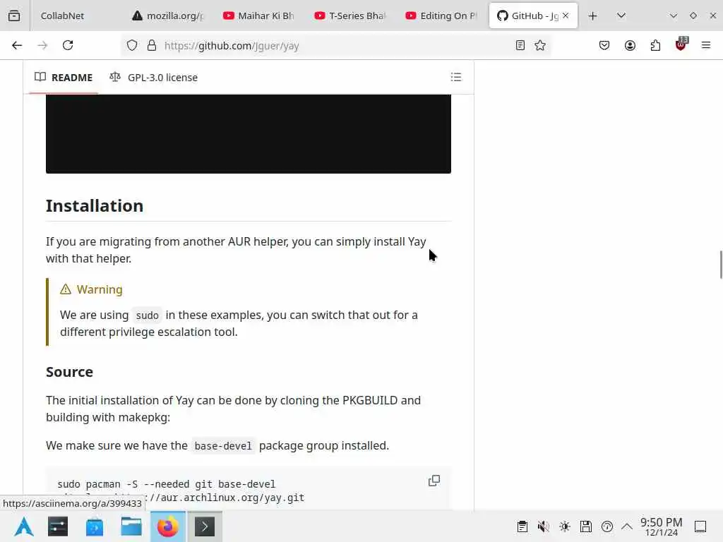Open uBlock Origin extension icon
This screenshot has width=723, height=542.
(x=681, y=44)
